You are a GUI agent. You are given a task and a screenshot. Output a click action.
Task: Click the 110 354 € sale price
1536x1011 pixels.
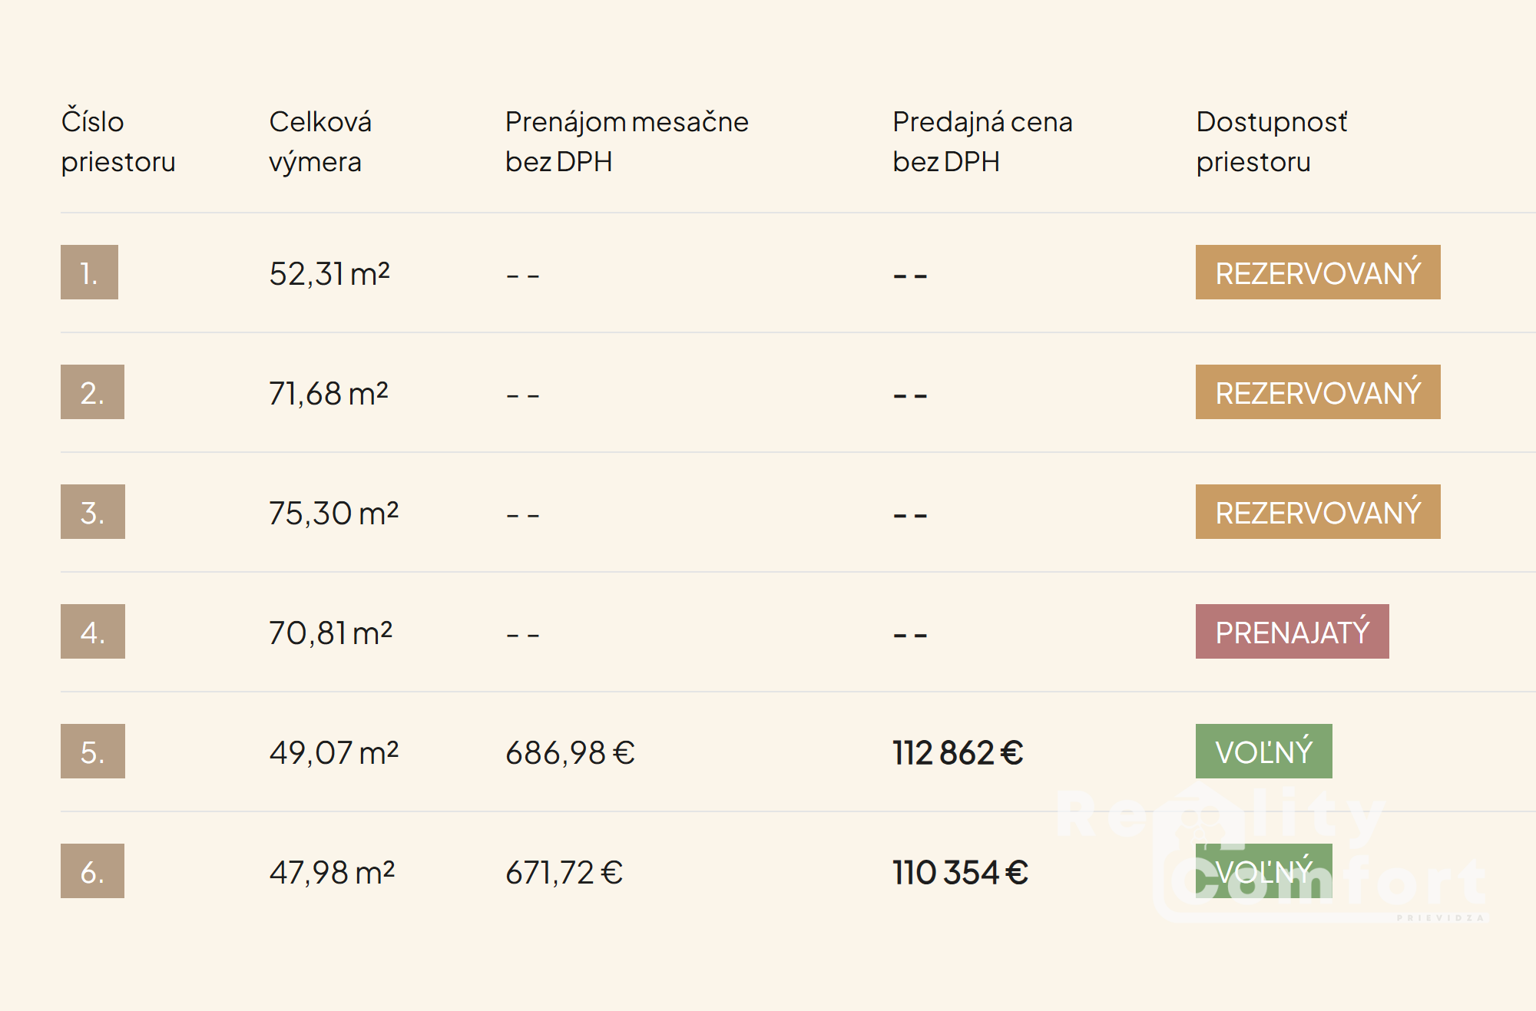tap(960, 872)
